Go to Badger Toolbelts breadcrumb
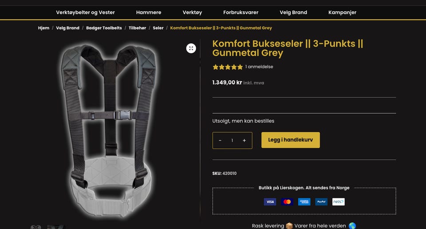The height and width of the screenshot is (229, 426). (x=104, y=28)
